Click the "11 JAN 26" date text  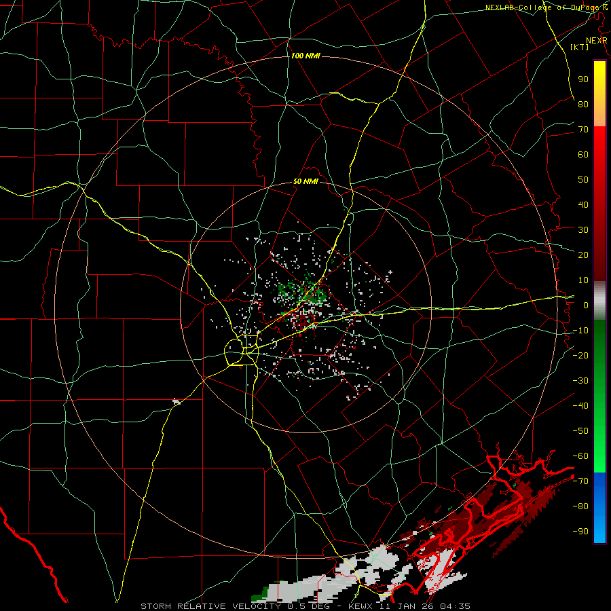point(407,606)
